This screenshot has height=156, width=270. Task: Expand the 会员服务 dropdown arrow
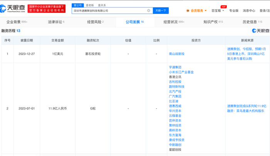pos(206,11)
